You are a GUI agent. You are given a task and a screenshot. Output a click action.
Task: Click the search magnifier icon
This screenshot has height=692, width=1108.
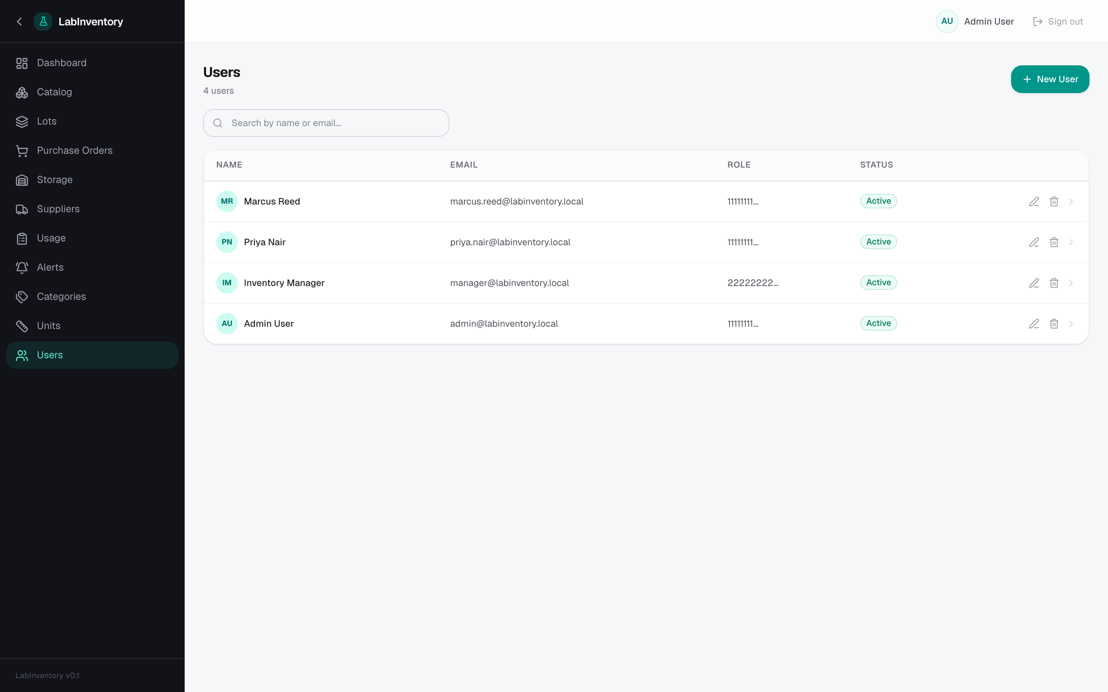218,123
